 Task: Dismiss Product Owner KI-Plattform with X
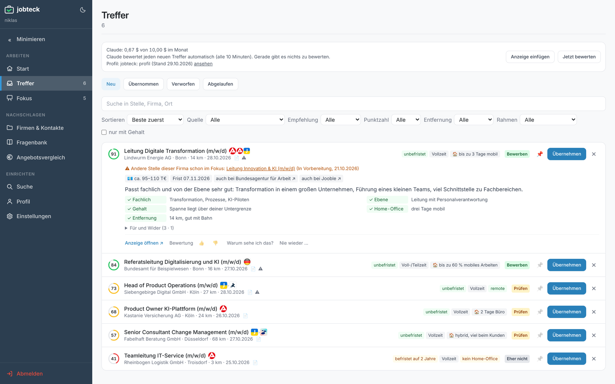[594, 312]
